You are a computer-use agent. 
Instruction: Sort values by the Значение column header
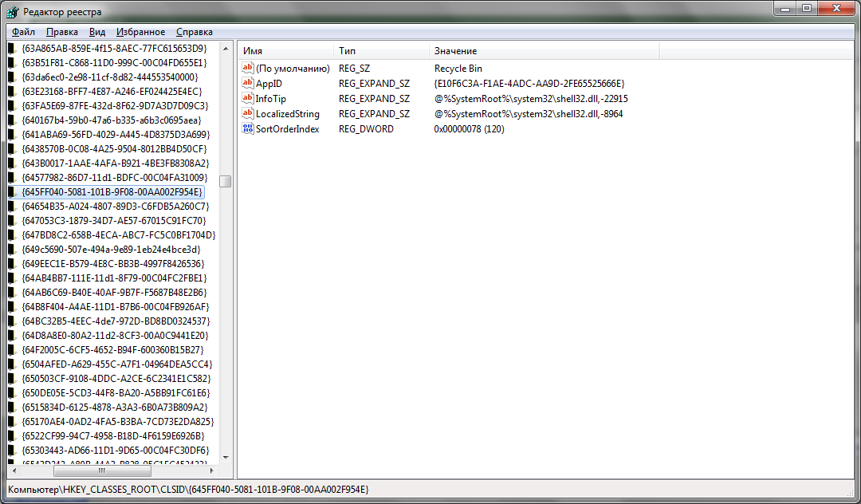tap(545, 50)
